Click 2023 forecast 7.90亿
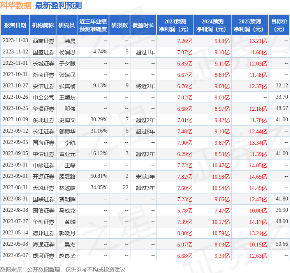Screen dimensions: 290x273 pos(185,143)
